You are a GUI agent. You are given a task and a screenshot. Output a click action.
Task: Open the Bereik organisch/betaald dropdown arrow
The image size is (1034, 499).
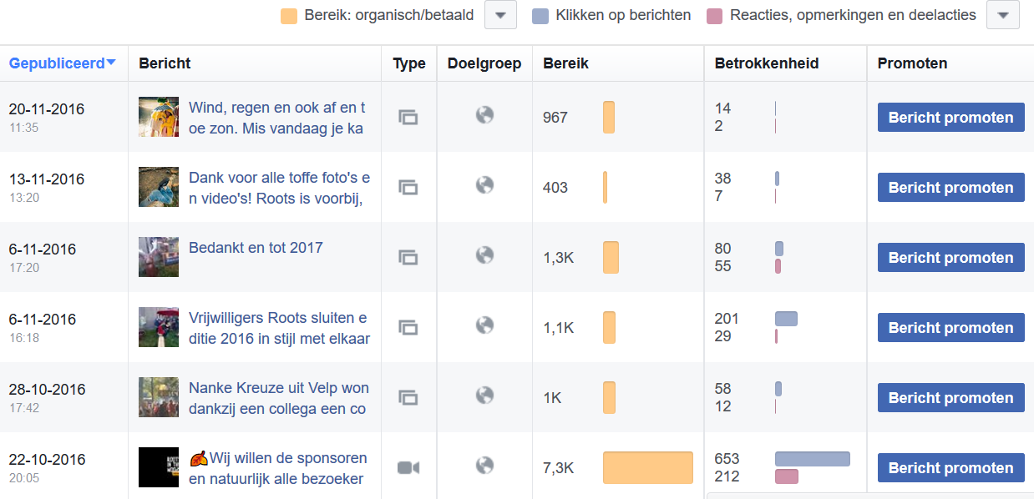tap(500, 15)
